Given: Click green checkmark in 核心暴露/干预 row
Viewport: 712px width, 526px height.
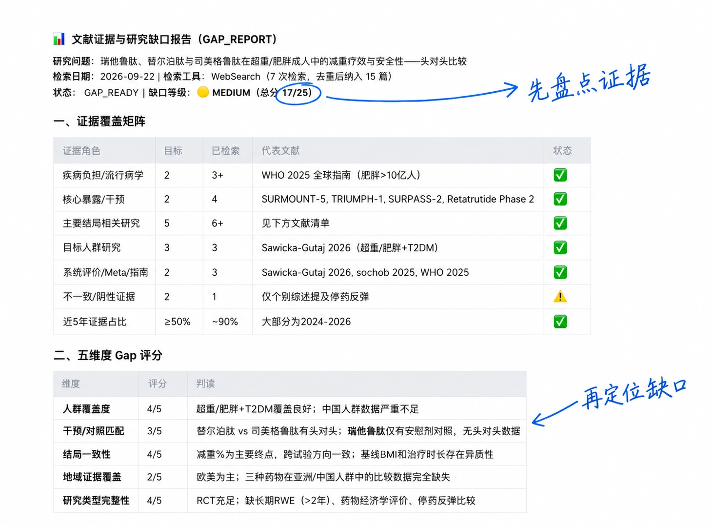Looking at the screenshot, I should (560, 199).
